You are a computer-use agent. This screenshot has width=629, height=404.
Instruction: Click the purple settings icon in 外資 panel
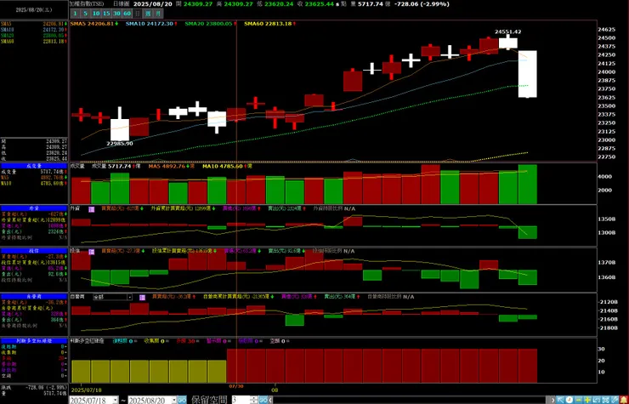pyautogui.click(x=92, y=209)
